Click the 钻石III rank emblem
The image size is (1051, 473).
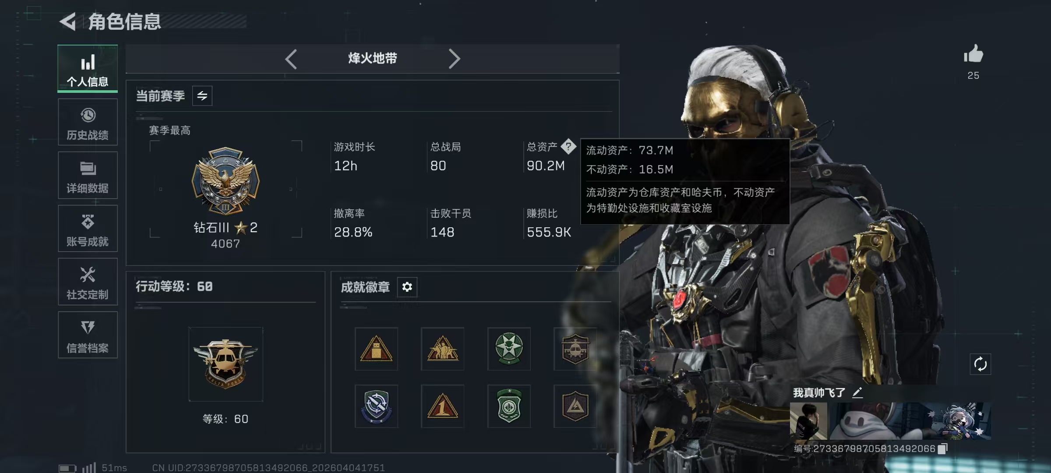pos(226,181)
